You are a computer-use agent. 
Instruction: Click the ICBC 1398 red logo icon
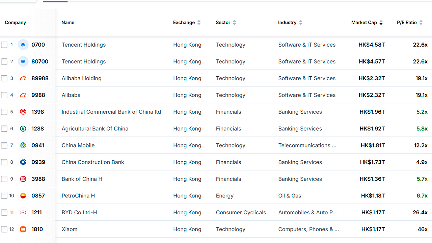(x=23, y=112)
